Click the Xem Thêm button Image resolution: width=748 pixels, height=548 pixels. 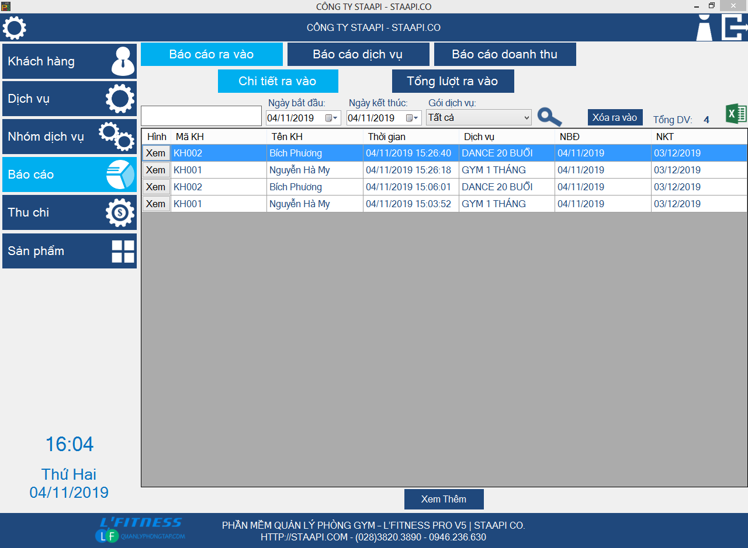[444, 499]
